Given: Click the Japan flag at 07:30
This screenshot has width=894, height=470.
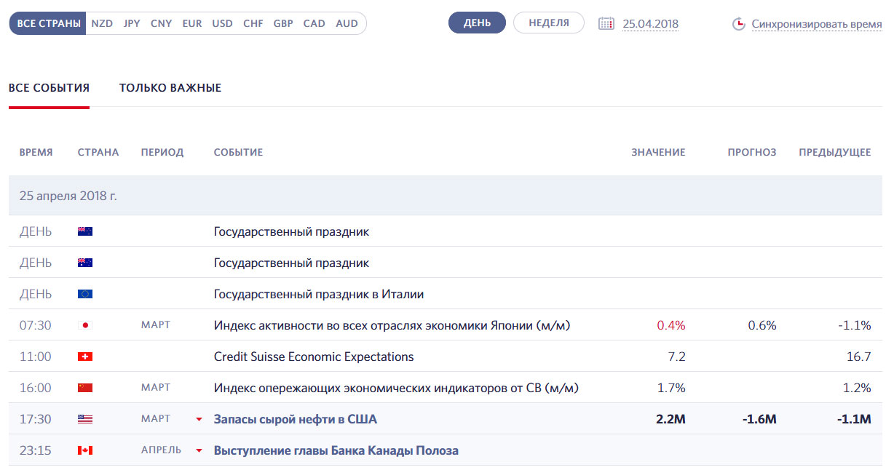Looking at the screenshot, I should pyautogui.click(x=85, y=325).
